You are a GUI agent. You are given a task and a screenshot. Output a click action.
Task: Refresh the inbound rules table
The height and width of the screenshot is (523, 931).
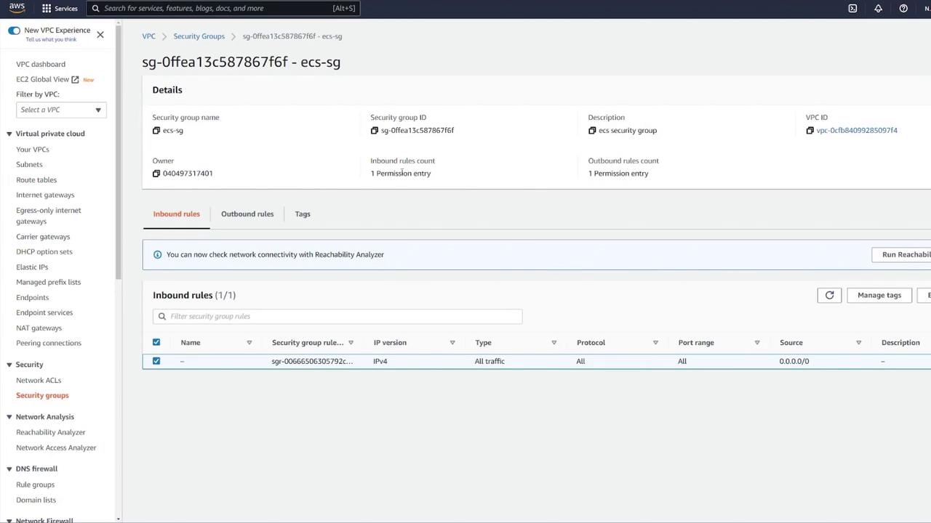[x=829, y=295]
